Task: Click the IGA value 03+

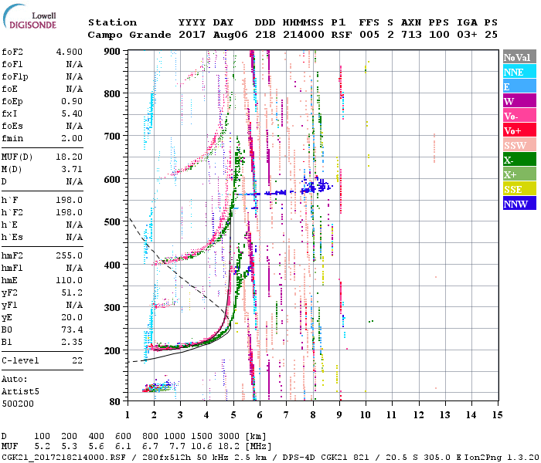Action: coord(467,35)
